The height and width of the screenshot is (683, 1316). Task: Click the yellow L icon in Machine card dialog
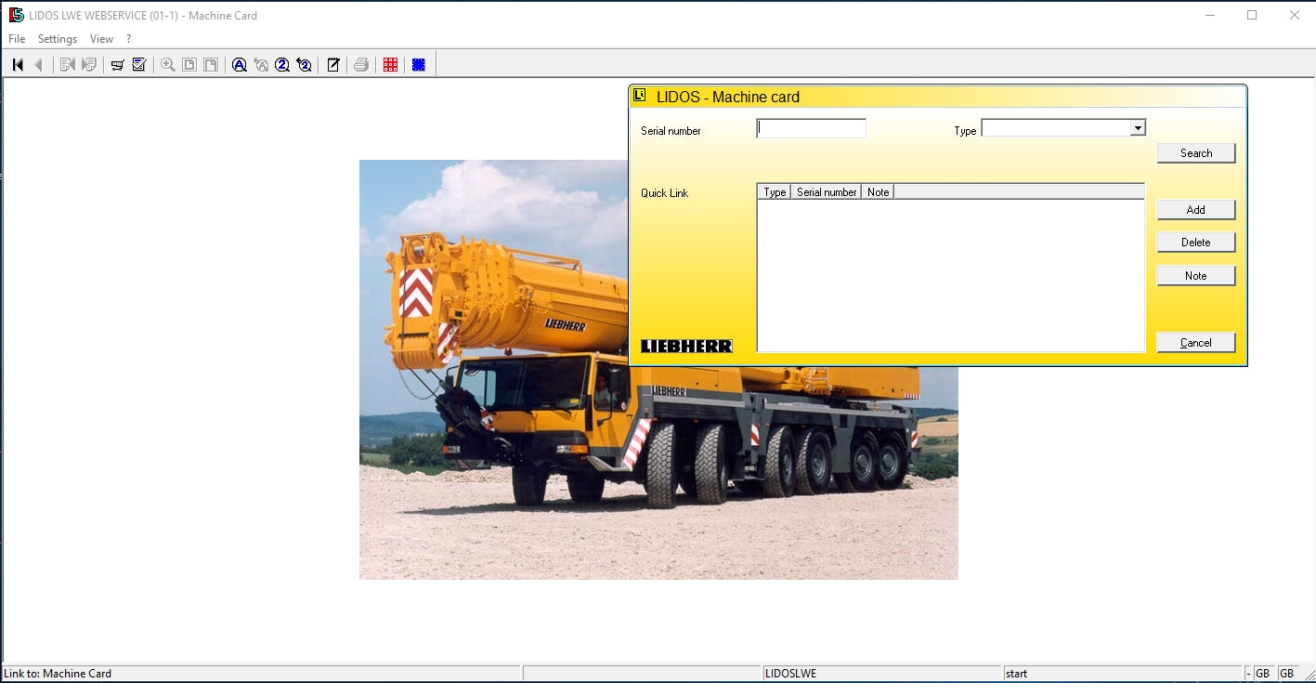pos(640,96)
